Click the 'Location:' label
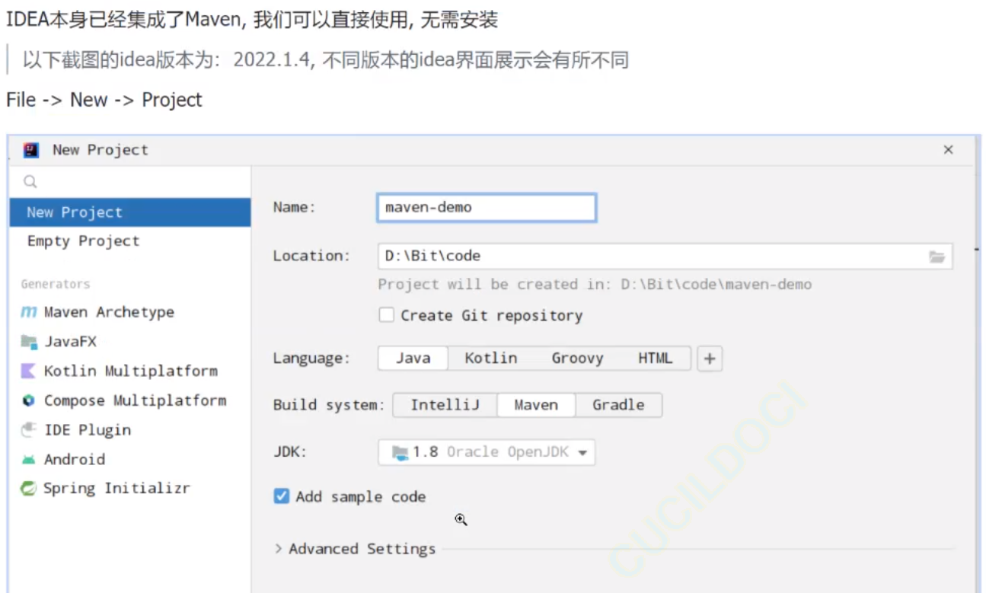 click(311, 257)
